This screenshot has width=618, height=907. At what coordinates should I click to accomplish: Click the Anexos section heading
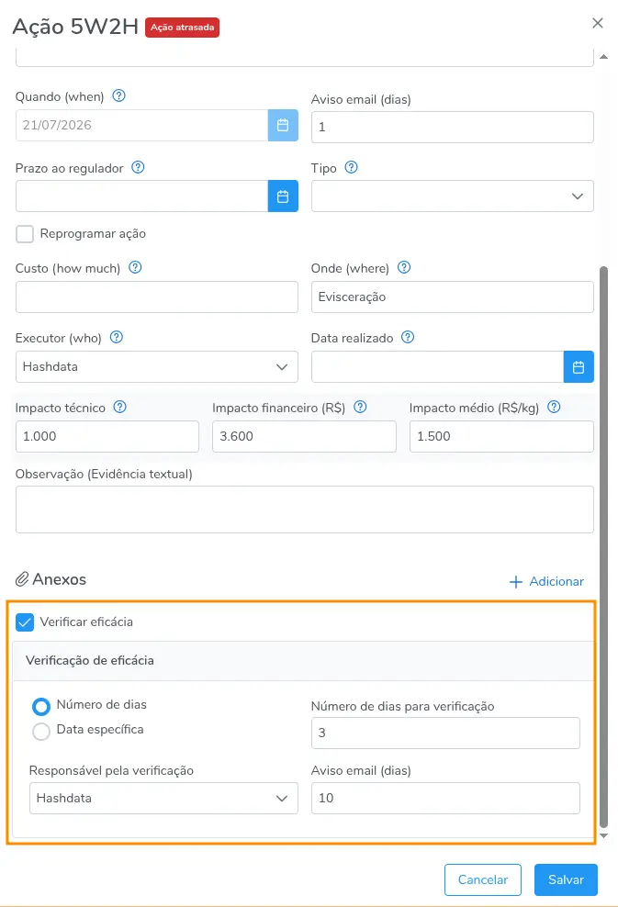[x=59, y=579]
